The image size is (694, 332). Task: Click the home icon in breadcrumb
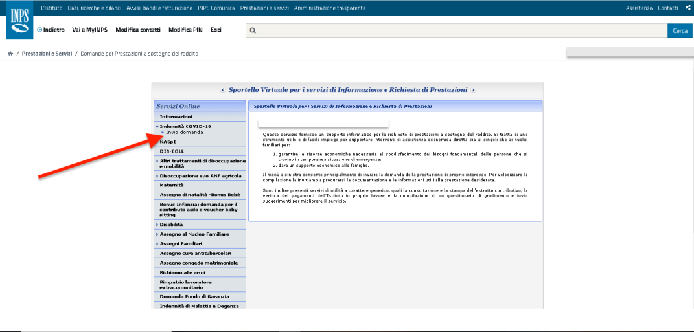(10, 54)
